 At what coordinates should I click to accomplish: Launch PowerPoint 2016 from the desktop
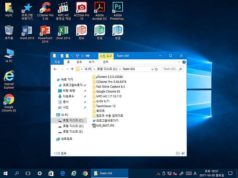45,34
